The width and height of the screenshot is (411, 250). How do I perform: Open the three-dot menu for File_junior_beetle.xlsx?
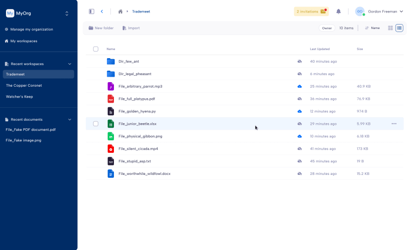pos(394,124)
